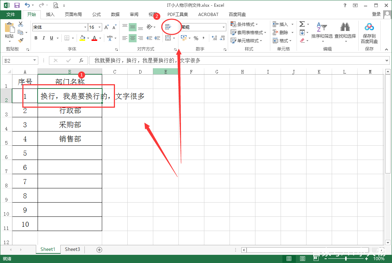Toggle underline formatting with the U icon

[51, 38]
